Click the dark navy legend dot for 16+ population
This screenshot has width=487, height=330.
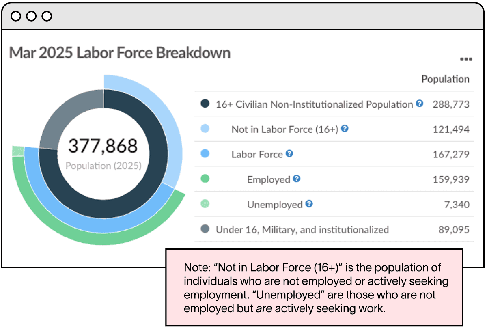(x=205, y=104)
